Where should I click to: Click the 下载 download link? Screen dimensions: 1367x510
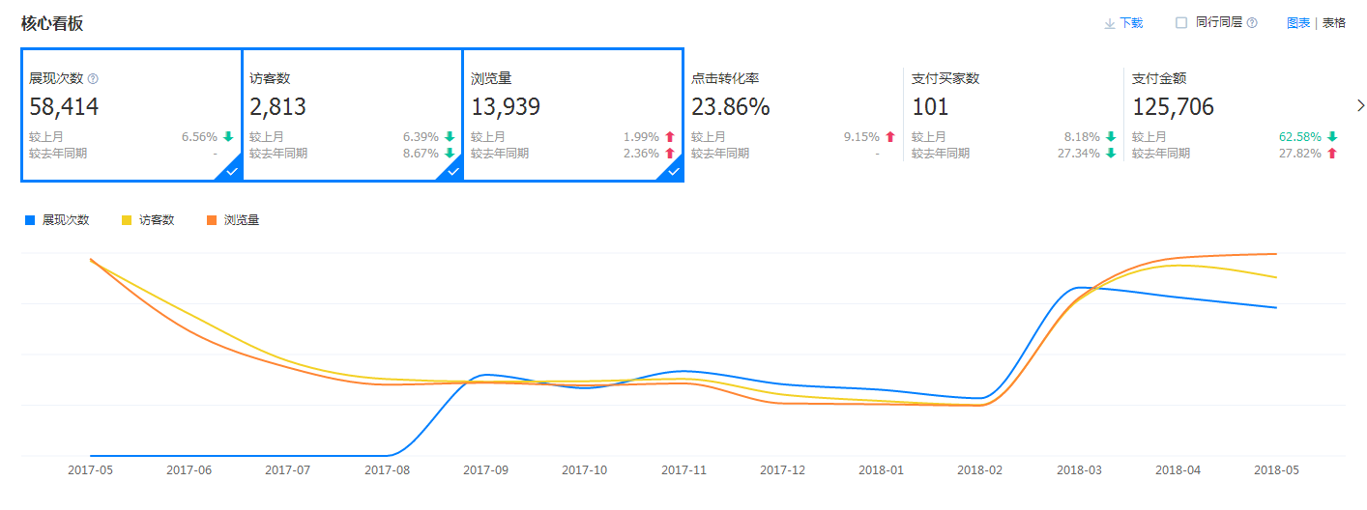1131,23
